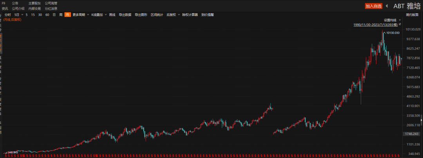
Task: Switch to 简约版面 layout
Action: click(412, 14)
